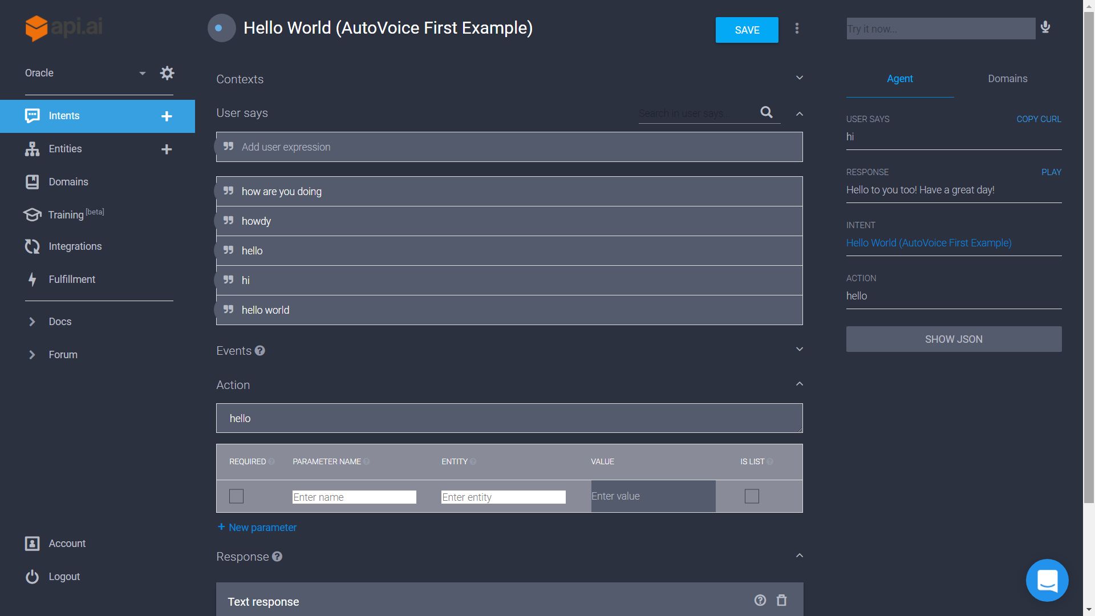This screenshot has width=1095, height=616.
Task: Click SHOW JSON button
Action: point(954,339)
